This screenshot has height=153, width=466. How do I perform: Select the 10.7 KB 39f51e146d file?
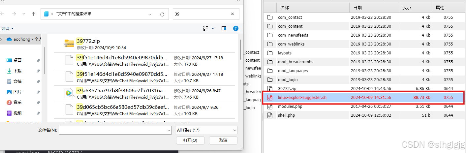[144, 77]
